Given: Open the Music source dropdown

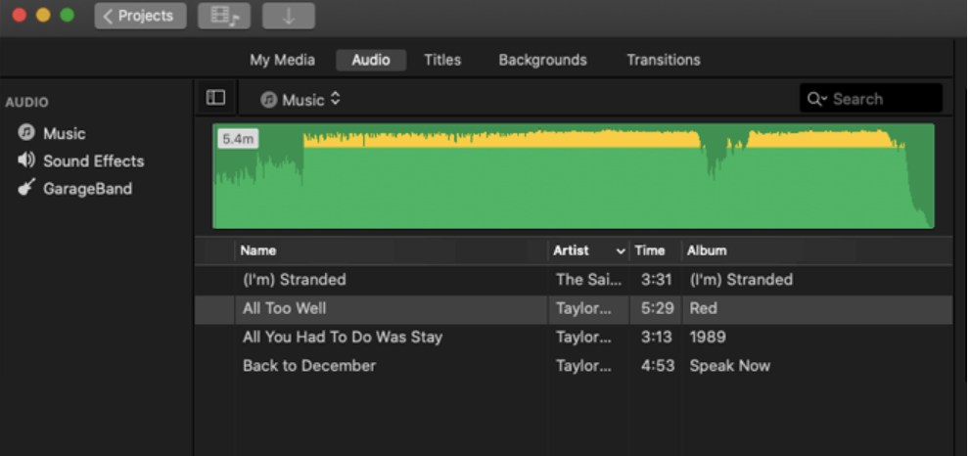Looking at the screenshot, I should coord(301,100).
